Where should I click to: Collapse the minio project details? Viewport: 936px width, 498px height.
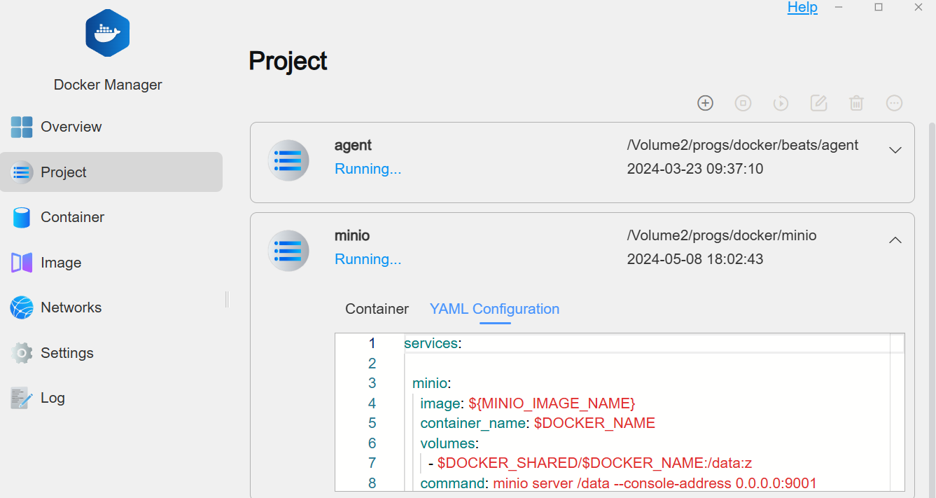click(895, 240)
